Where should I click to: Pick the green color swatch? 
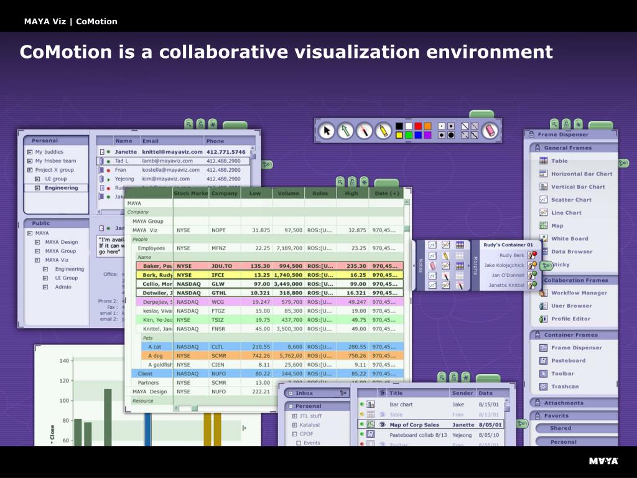408,135
